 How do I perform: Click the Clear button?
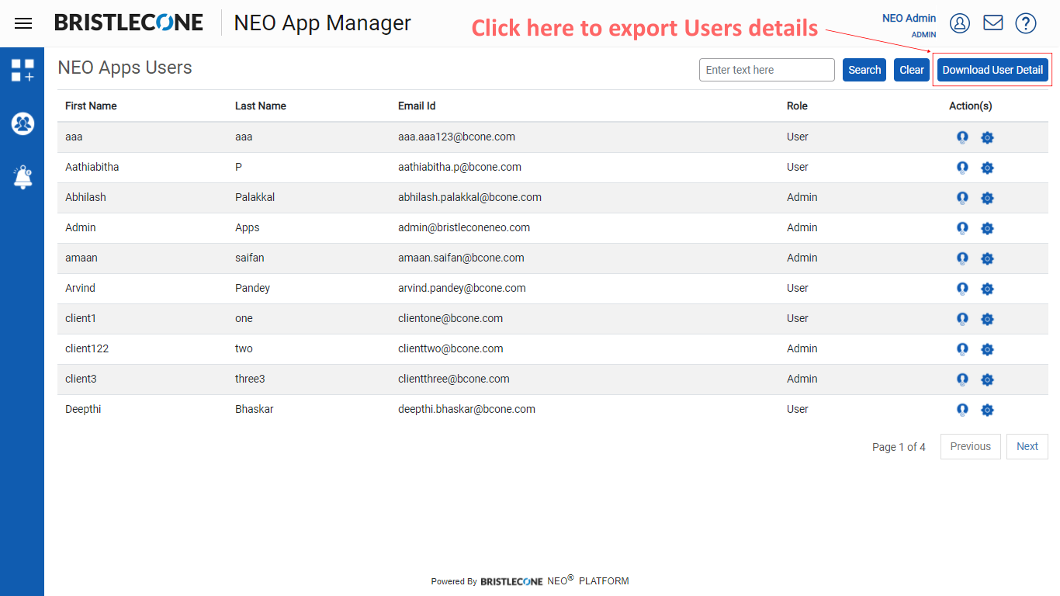[912, 70]
